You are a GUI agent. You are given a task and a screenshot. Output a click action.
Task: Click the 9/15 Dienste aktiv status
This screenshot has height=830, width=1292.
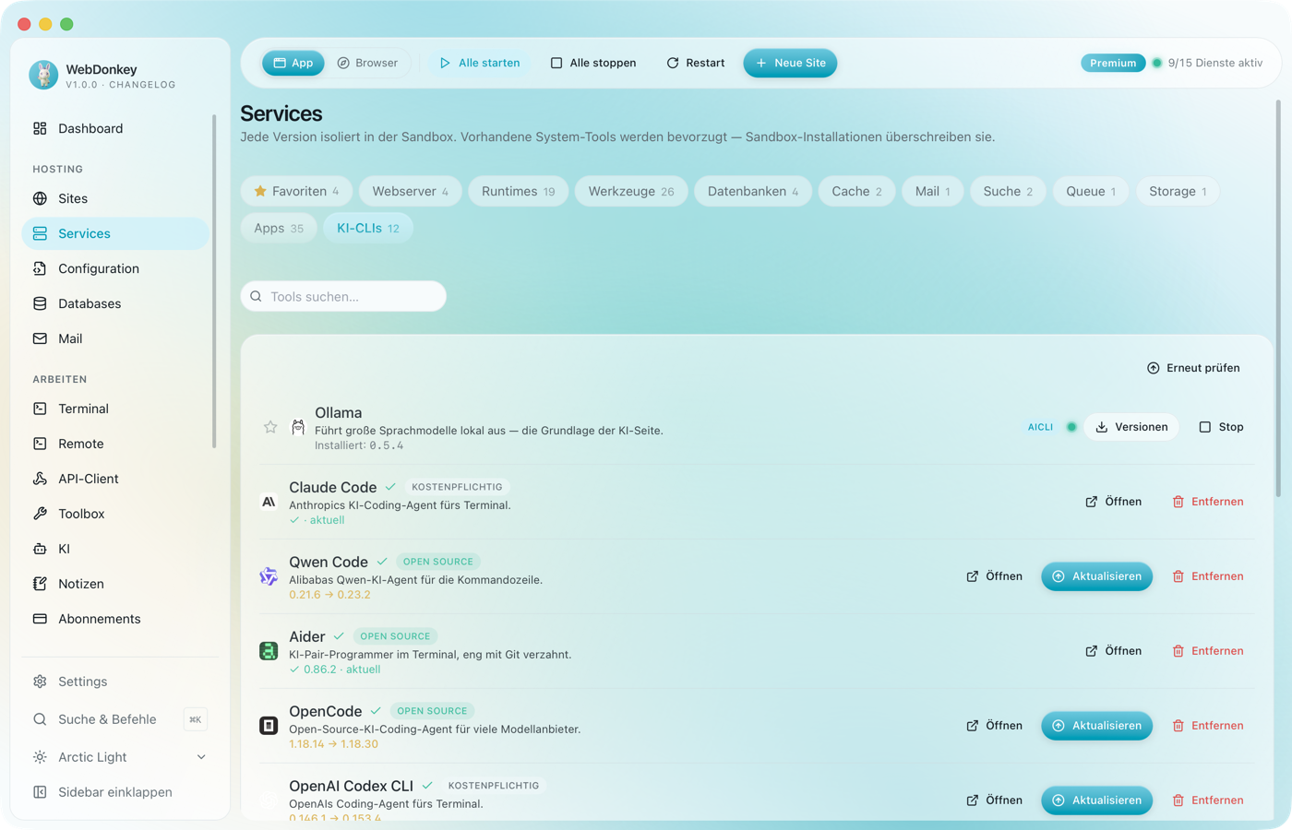[1207, 63]
